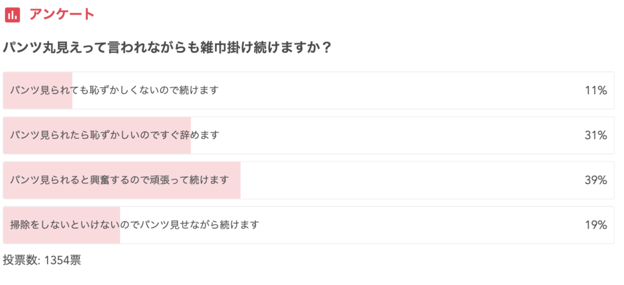Click the right end of the 39% pink bar
The width and height of the screenshot is (624, 285).
238,180
